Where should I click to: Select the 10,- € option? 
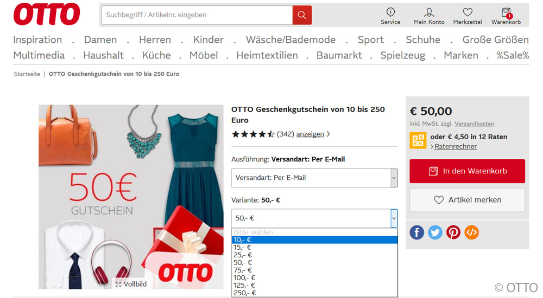(314, 239)
